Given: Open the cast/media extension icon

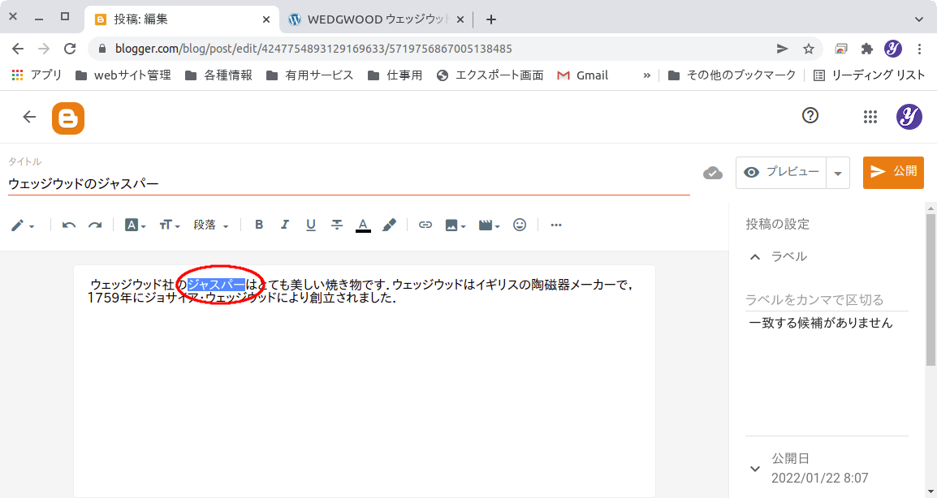Looking at the screenshot, I should 841,49.
